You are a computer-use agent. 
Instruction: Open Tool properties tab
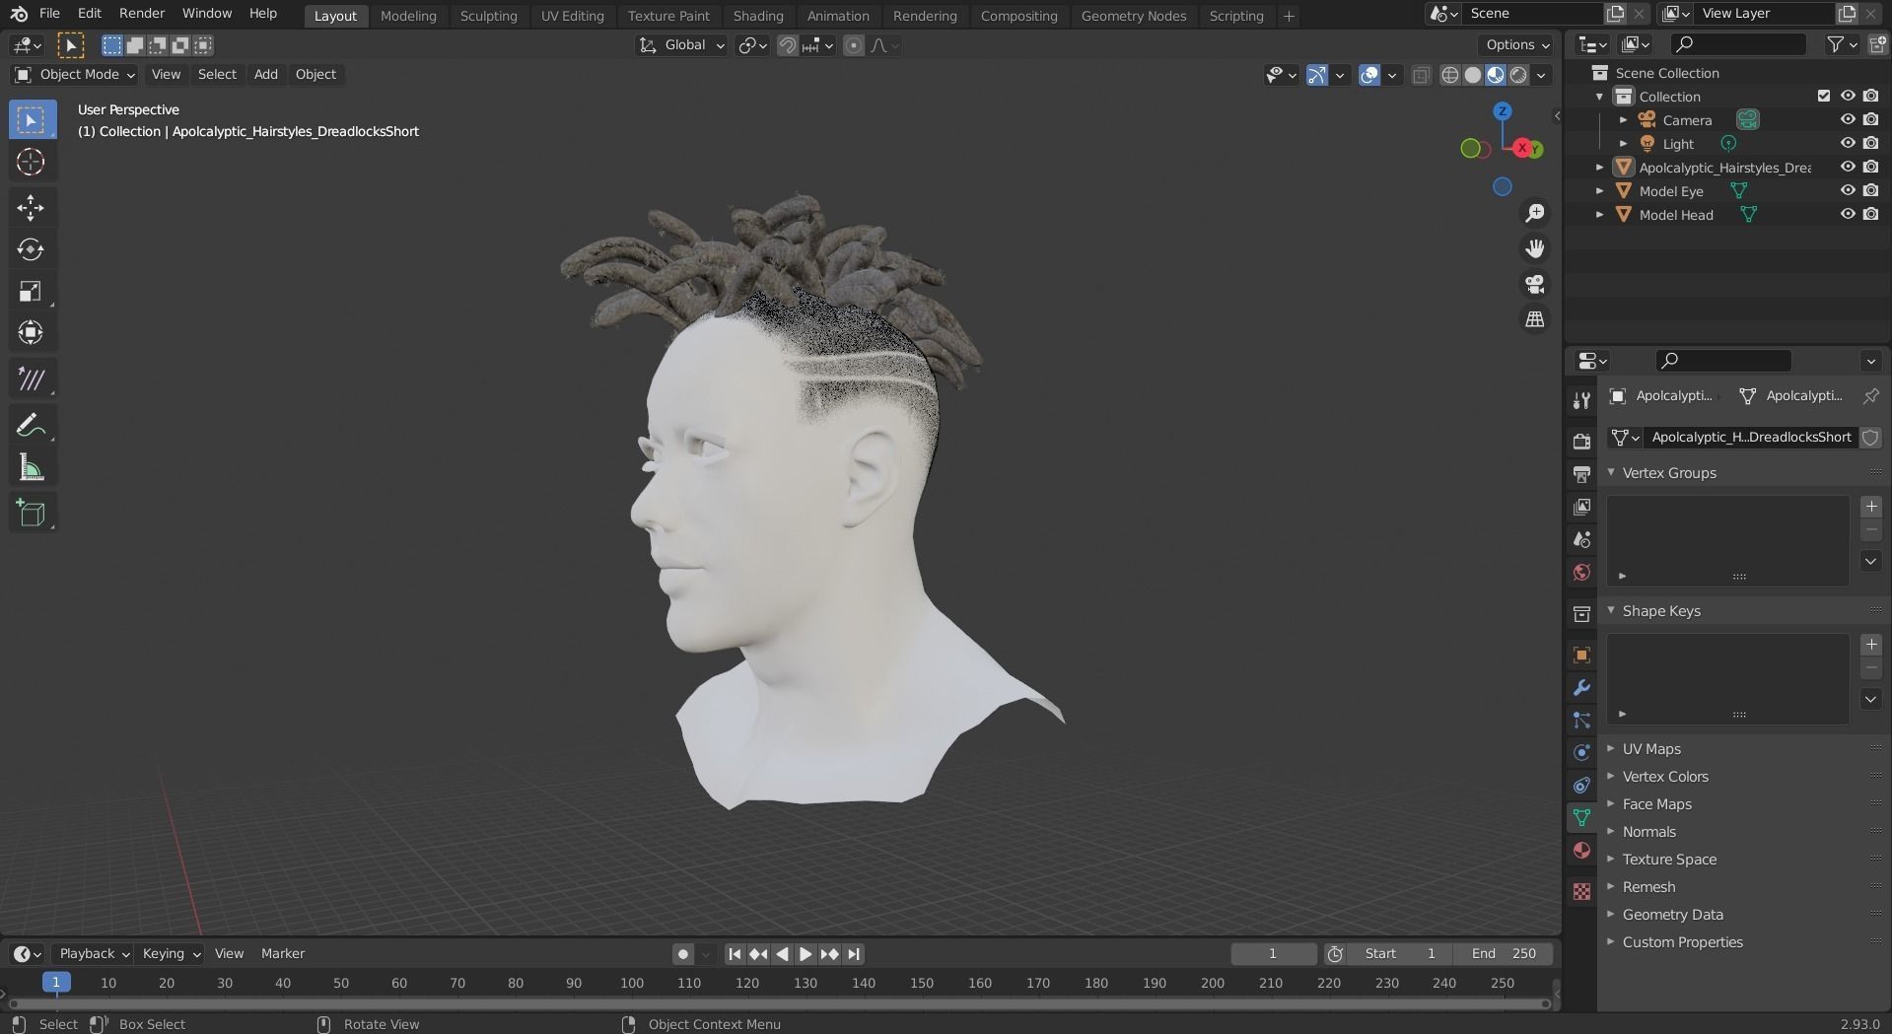point(1581,400)
